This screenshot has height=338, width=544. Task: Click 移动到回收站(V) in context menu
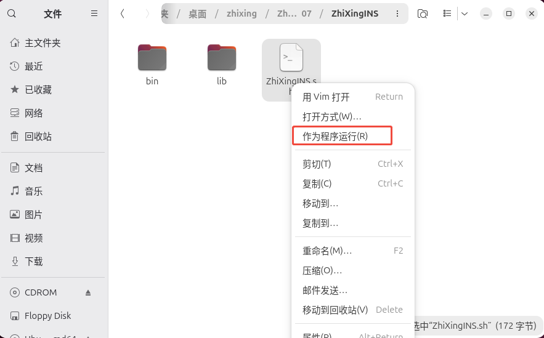coord(353,310)
